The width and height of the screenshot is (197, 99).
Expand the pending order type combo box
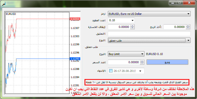click(x=149, y=40)
